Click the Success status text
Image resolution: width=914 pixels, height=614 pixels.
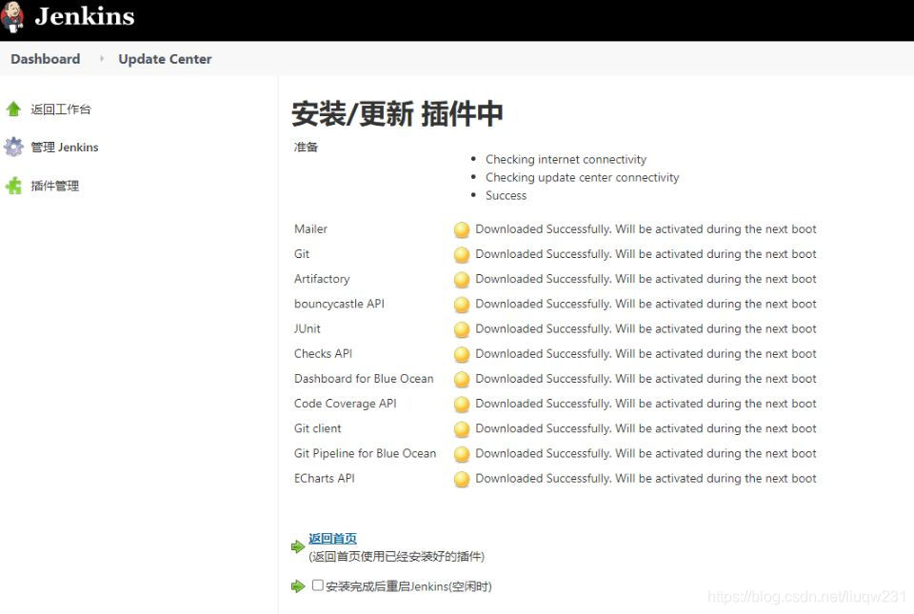[506, 196]
